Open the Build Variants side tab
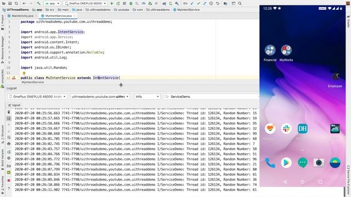Image resolution: width=351 pixels, height=197 pixels. (2, 159)
